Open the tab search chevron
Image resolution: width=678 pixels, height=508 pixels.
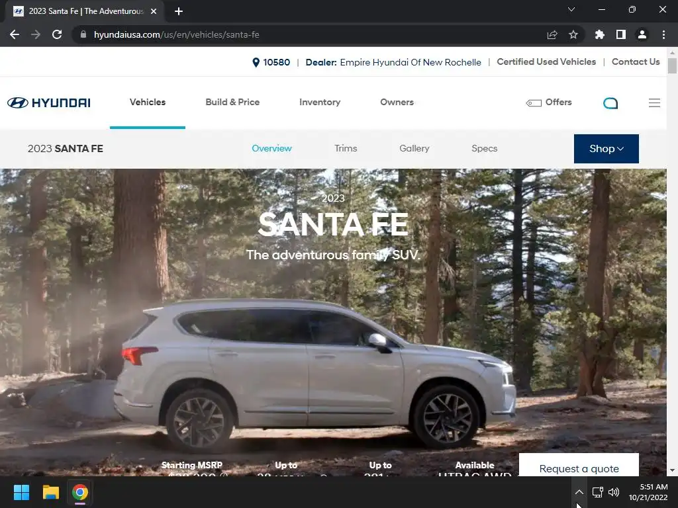(x=571, y=9)
